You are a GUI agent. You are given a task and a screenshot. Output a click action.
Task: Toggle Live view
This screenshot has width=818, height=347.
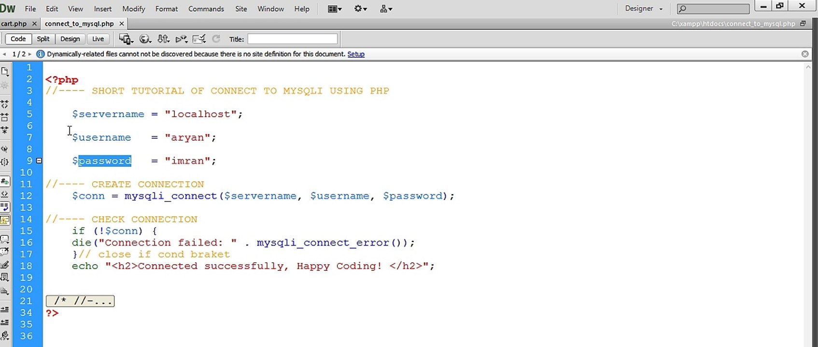click(98, 39)
